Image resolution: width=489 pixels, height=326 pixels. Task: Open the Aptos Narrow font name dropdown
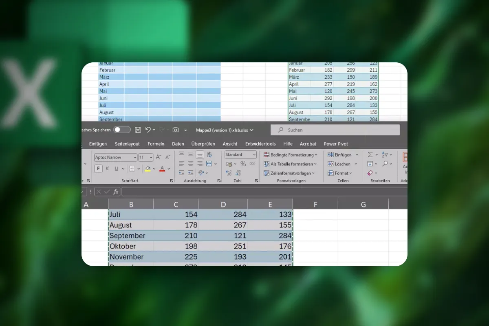click(x=135, y=157)
